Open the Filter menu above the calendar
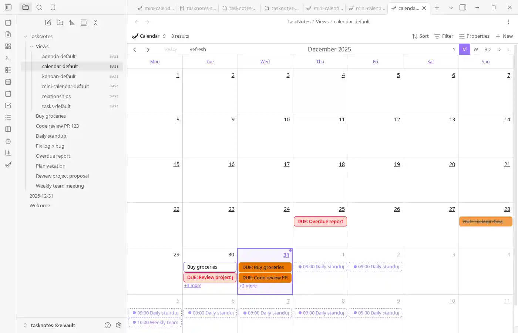This screenshot has height=333, width=518. (x=444, y=36)
